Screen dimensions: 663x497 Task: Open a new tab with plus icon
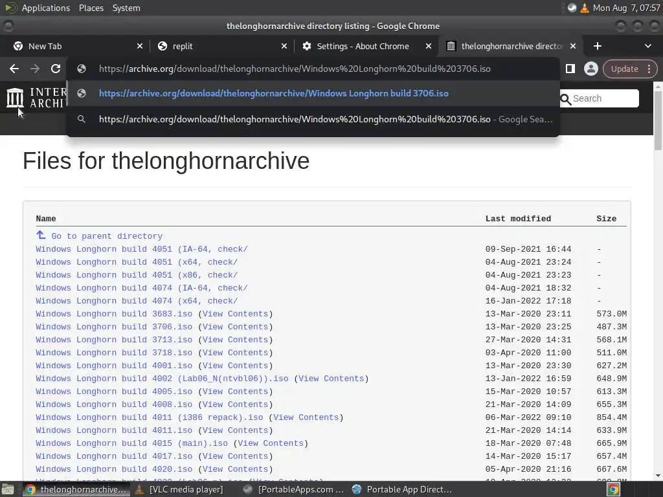tap(597, 46)
